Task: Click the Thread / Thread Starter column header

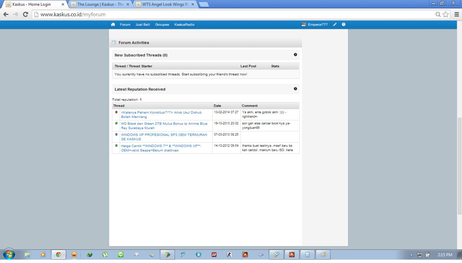Action: coord(133,66)
